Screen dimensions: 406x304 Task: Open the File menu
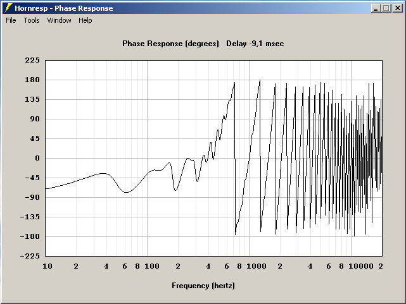tap(11, 20)
